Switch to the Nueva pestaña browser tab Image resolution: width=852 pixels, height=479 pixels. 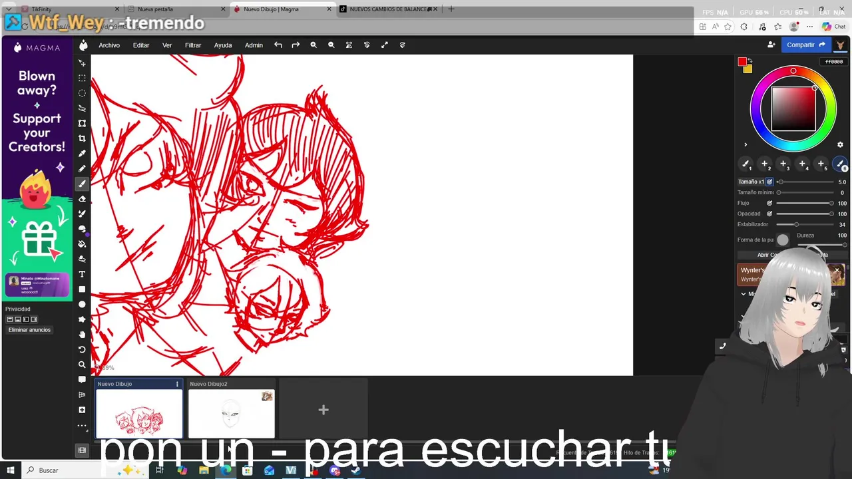pyautogui.click(x=176, y=9)
